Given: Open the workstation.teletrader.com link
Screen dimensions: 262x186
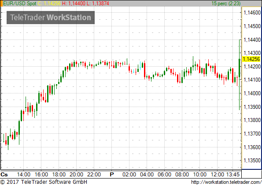Looking at the screenshot, I should [x=226, y=182].
